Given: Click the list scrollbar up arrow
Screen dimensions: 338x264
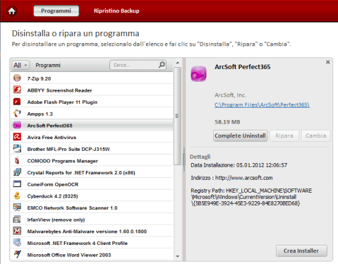Looking at the screenshot, I should (x=178, y=63).
